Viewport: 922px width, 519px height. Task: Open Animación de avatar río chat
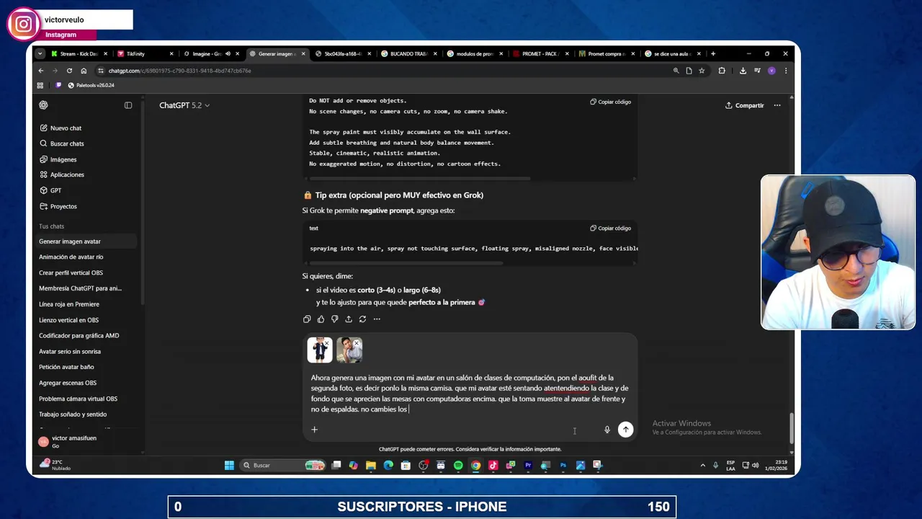(71, 257)
